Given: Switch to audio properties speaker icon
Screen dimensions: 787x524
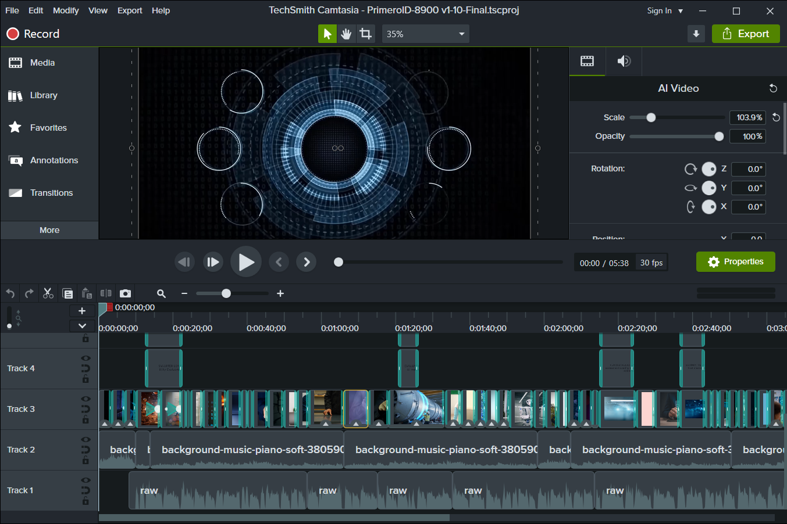Looking at the screenshot, I should coord(623,61).
